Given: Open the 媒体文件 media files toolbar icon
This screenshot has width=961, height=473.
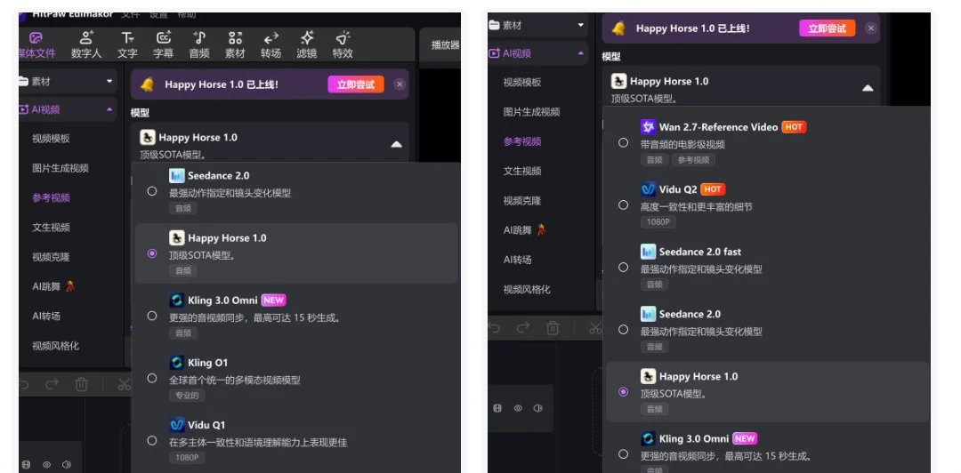Looking at the screenshot, I should [36, 45].
